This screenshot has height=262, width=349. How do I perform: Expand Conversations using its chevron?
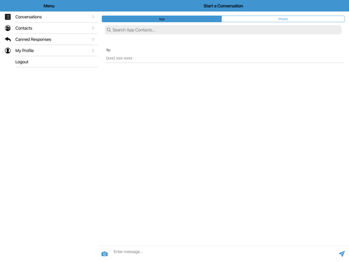[93, 17]
